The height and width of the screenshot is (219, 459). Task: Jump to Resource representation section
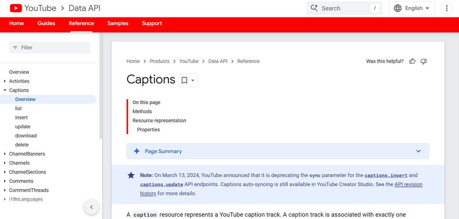[x=159, y=121]
